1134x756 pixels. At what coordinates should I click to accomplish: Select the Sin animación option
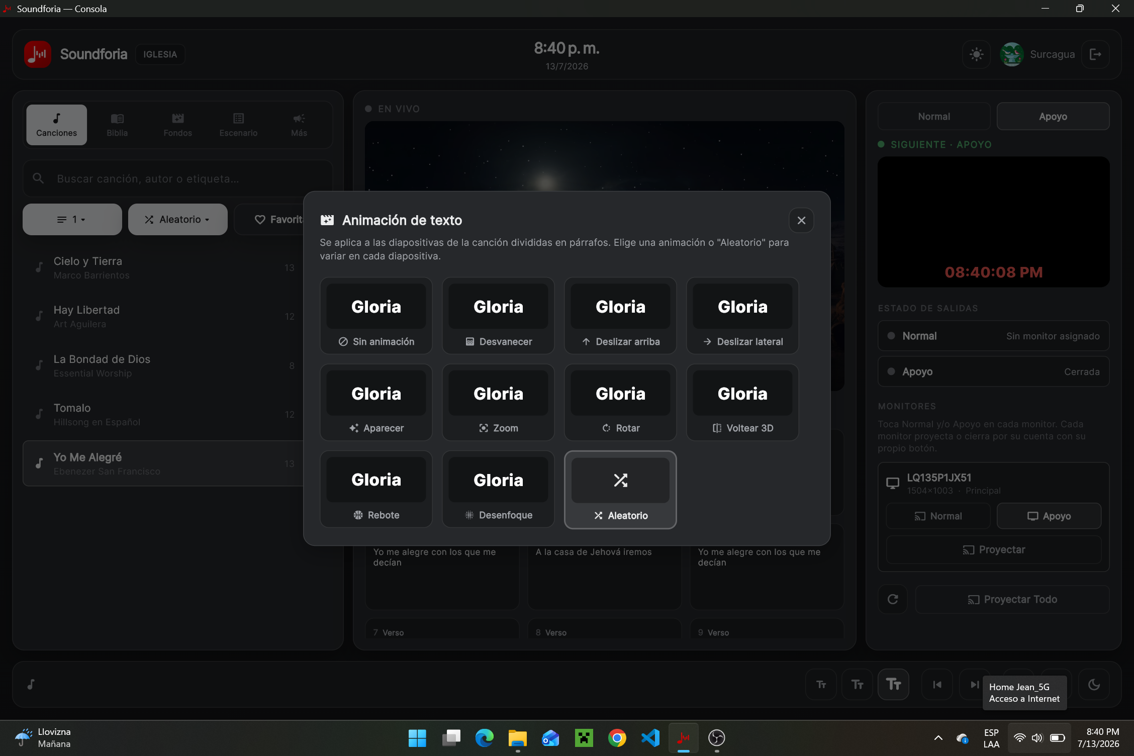pos(376,316)
